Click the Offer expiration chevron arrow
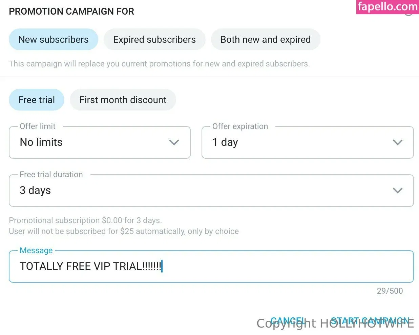Viewport: 419px width, 335px height. pos(397,142)
